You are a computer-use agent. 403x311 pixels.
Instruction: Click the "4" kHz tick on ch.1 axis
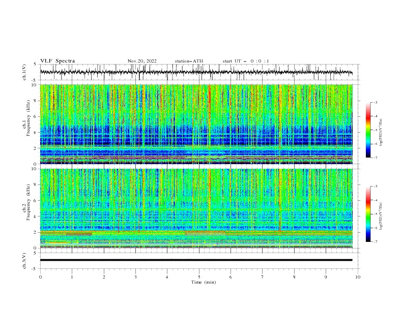coord(36,133)
